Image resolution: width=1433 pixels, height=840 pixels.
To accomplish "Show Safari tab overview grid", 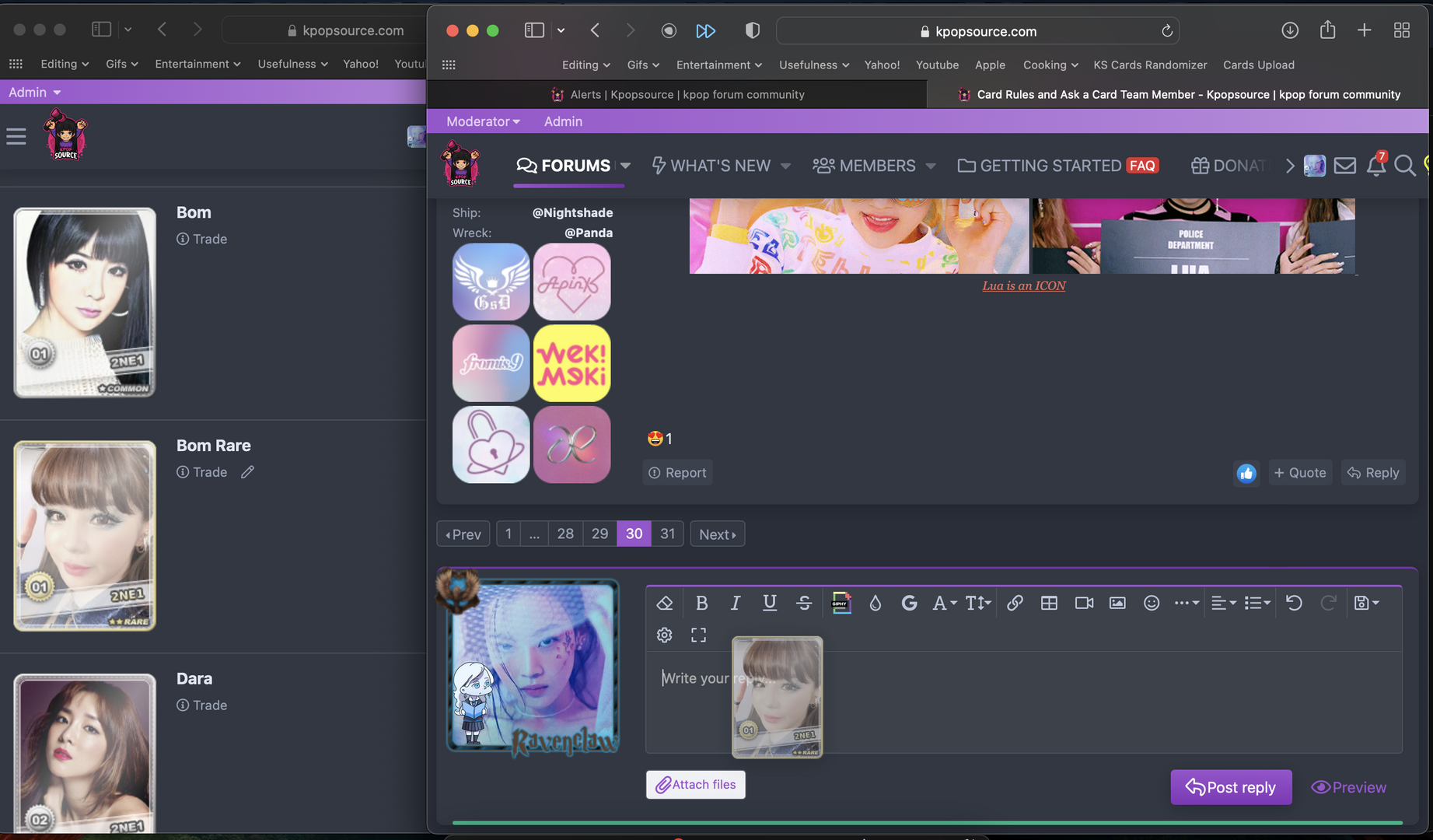I will pyautogui.click(x=1402, y=30).
